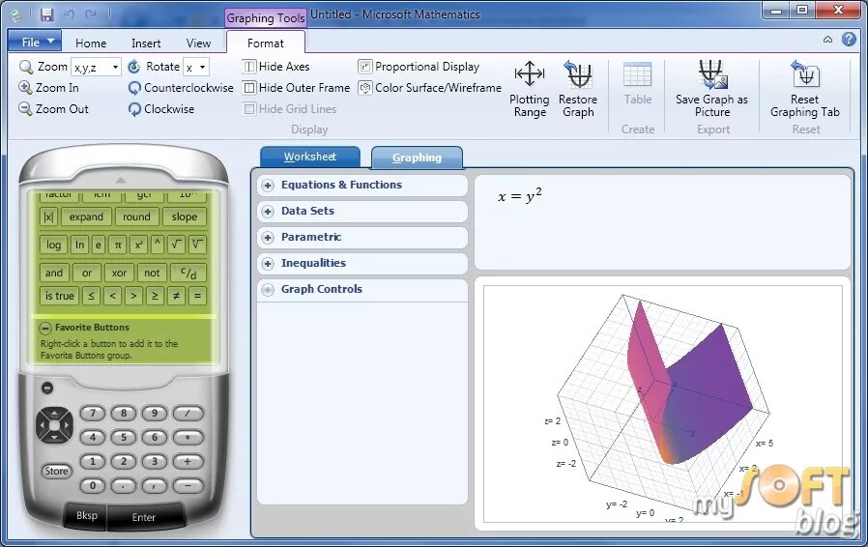Open the Help question mark icon

[x=849, y=39]
